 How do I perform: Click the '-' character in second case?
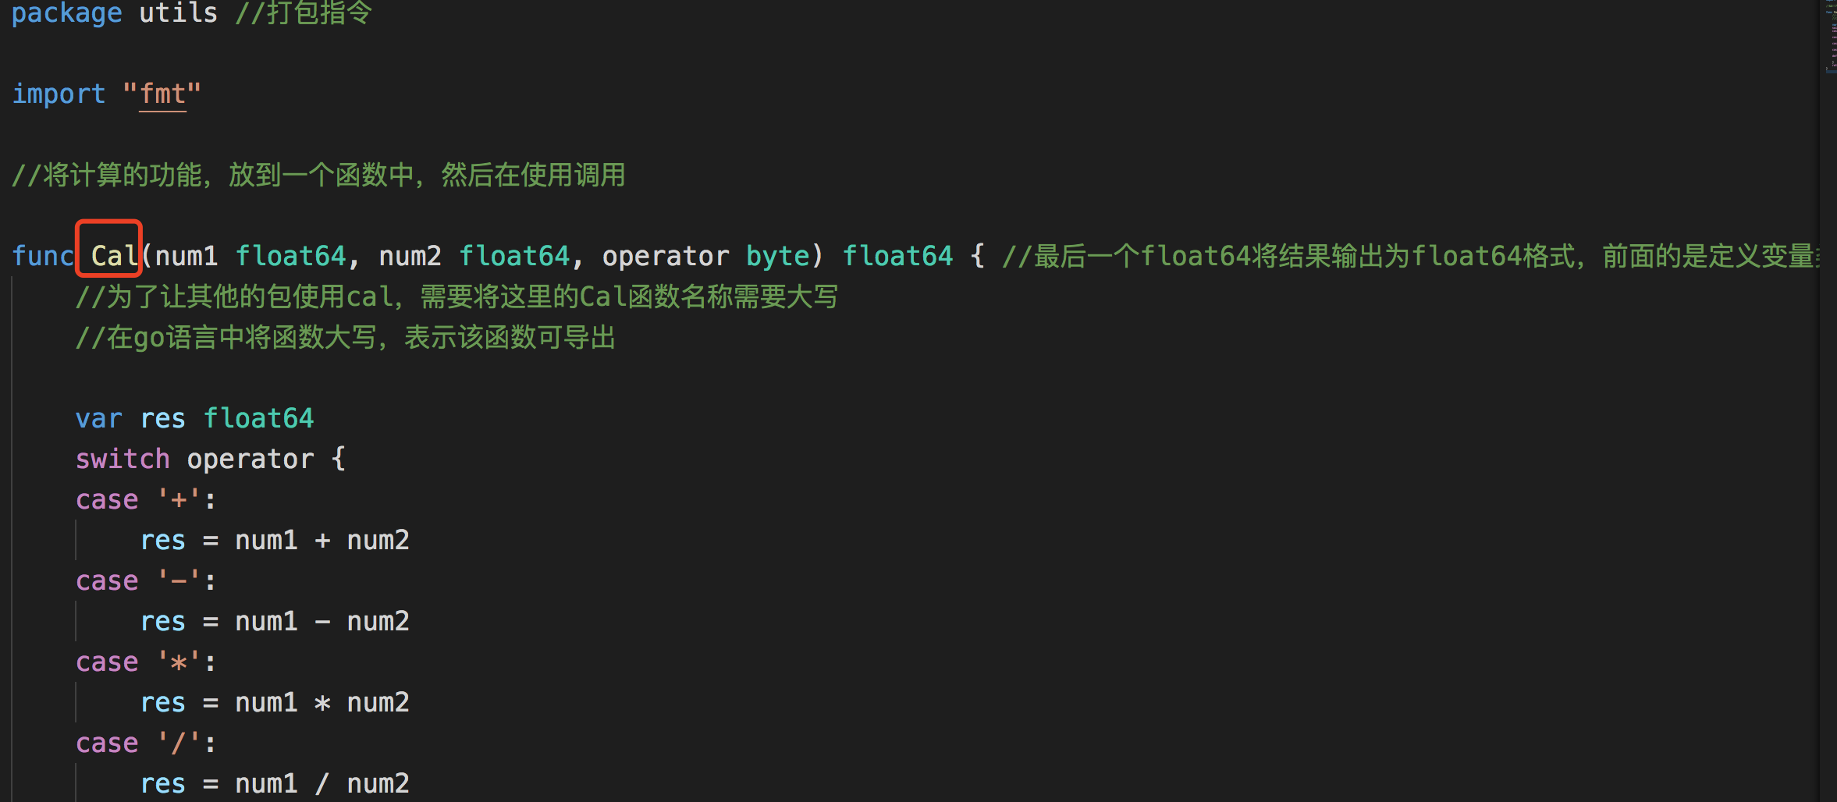tap(179, 581)
